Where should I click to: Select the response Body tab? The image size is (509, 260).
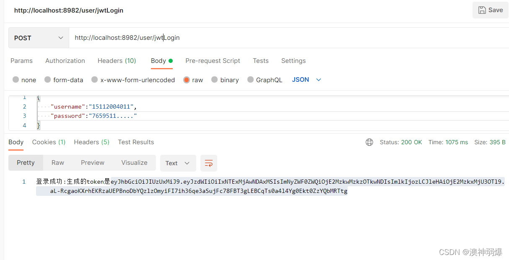point(16,142)
